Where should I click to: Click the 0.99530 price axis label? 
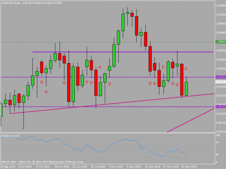(x=221, y=51)
